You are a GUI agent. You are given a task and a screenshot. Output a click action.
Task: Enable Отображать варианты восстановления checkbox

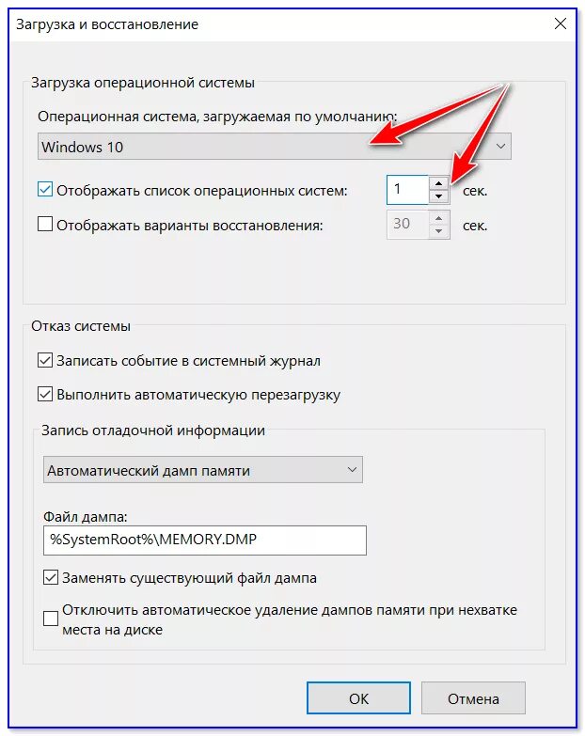[45, 224]
